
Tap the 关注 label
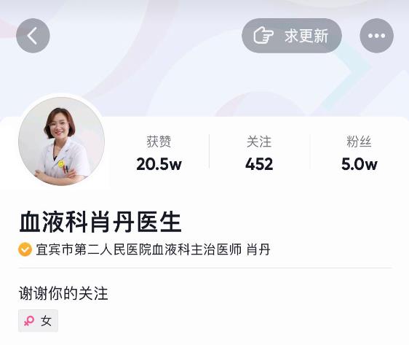pyautogui.click(x=259, y=142)
